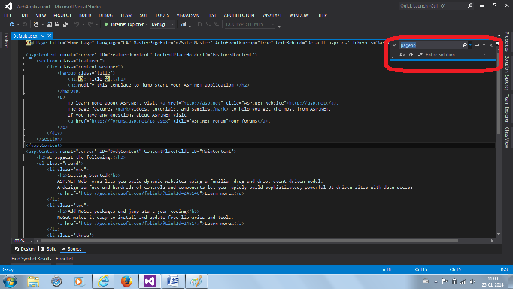The height and width of the screenshot is (289, 513).
Task: Pin the Default.aspx tab
Action: pos(42,35)
